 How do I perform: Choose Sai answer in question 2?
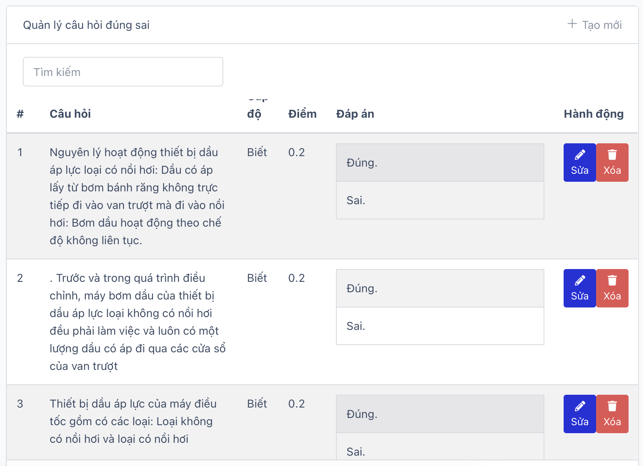pyautogui.click(x=440, y=326)
